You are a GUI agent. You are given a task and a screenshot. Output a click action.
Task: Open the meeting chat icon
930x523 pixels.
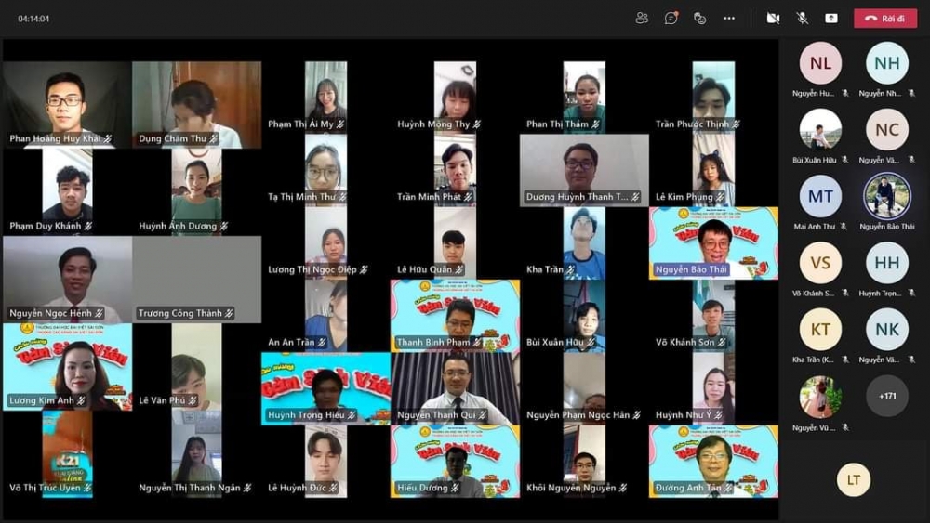(671, 18)
